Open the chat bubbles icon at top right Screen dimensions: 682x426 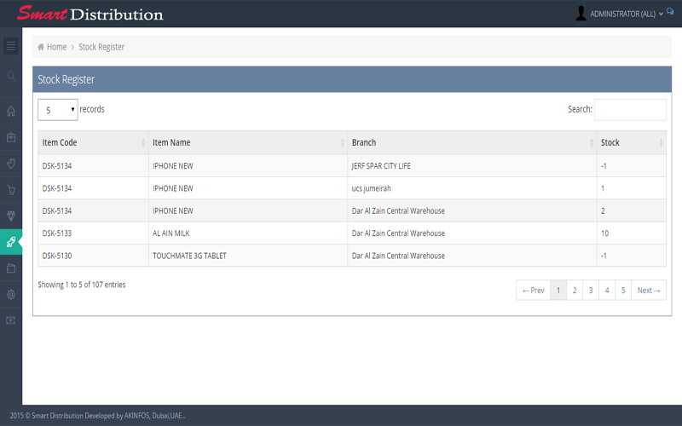670,12
